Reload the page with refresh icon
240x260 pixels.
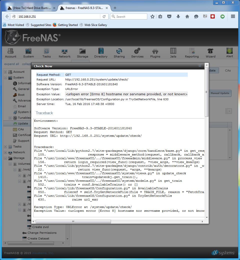(x=104, y=16)
